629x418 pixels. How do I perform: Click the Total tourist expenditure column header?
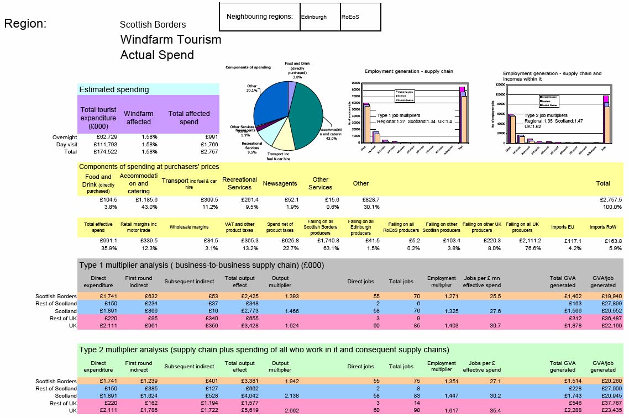[98, 118]
